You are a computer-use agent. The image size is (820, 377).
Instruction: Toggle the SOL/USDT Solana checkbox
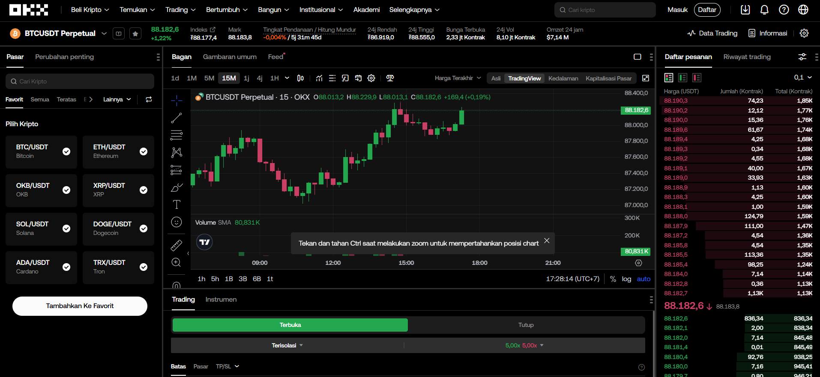click(66, 229)
